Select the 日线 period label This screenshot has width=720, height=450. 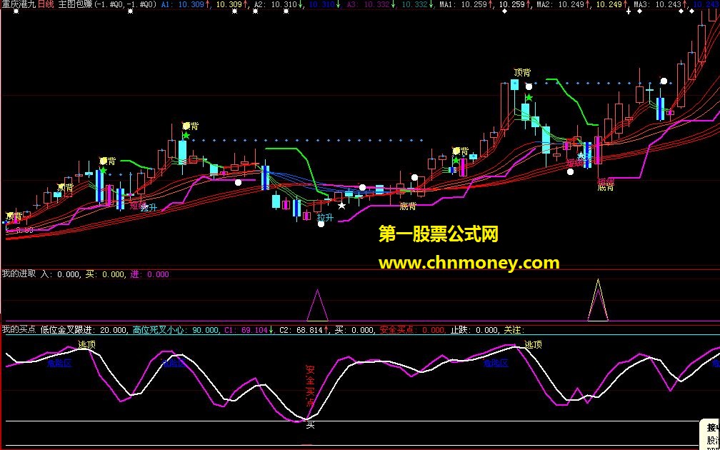pos(46,4)
